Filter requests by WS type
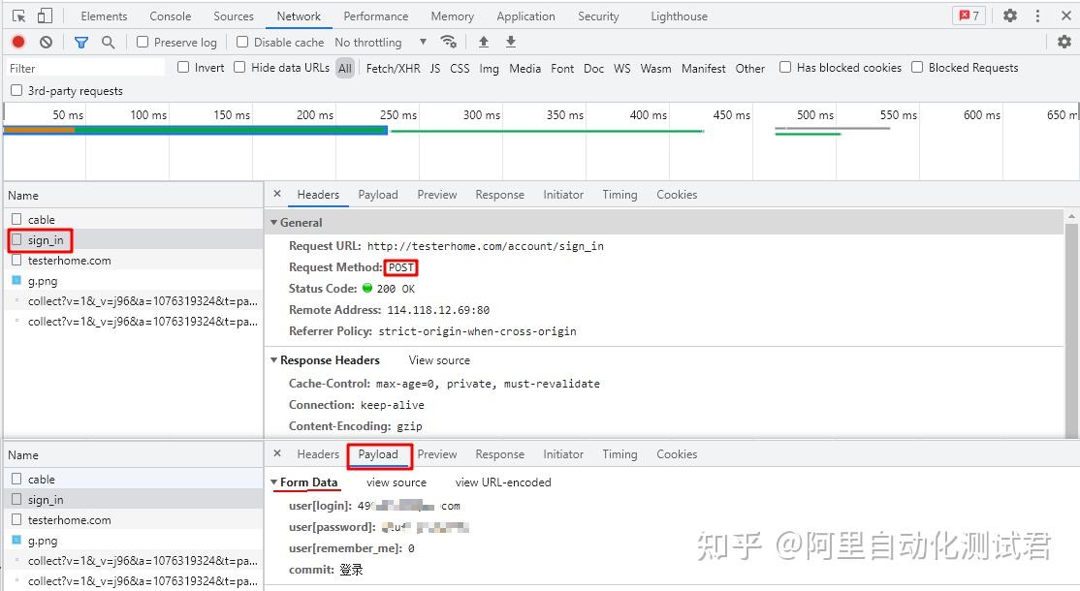 pos(622,68)
